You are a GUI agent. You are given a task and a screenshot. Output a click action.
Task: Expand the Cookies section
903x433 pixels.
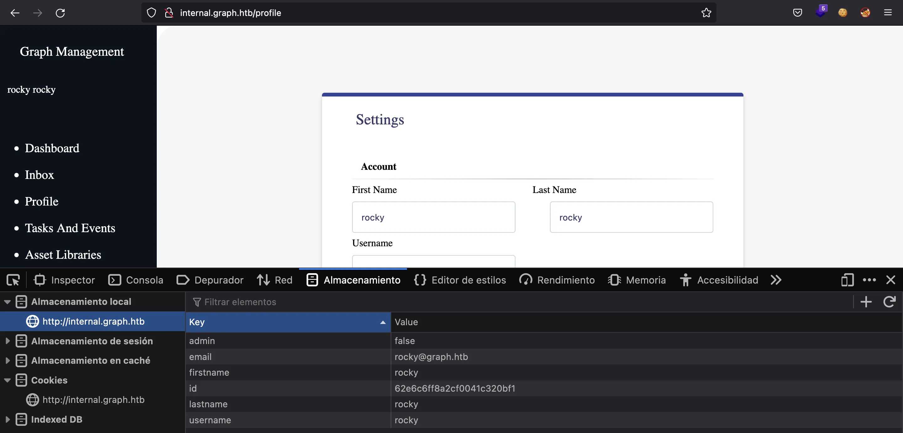(x=6, y=380)
